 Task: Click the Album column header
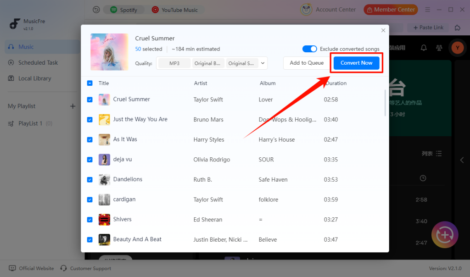click(x=268, y=83)
